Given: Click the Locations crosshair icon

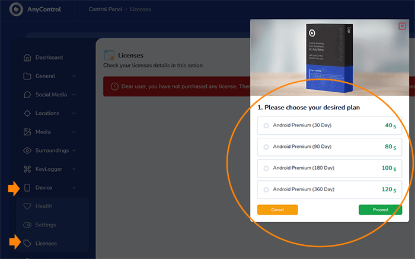Looking at the screenshot, I should click(x=27, y=113).
